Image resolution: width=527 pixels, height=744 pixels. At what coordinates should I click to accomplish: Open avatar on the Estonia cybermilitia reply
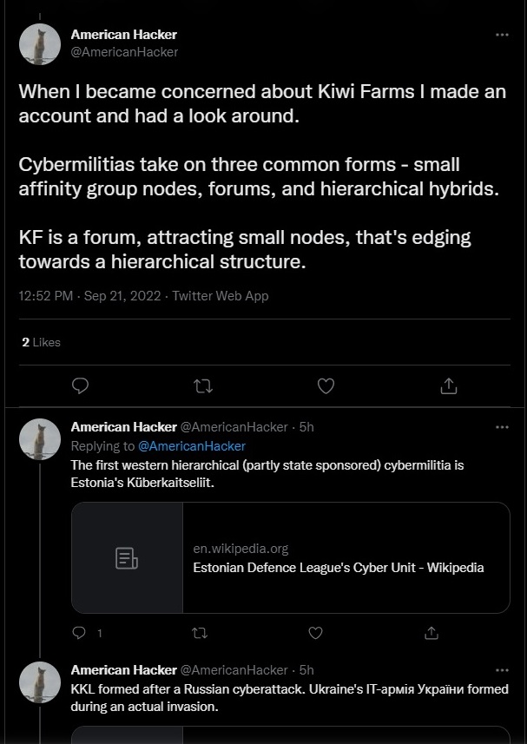(x=40, y=439)
